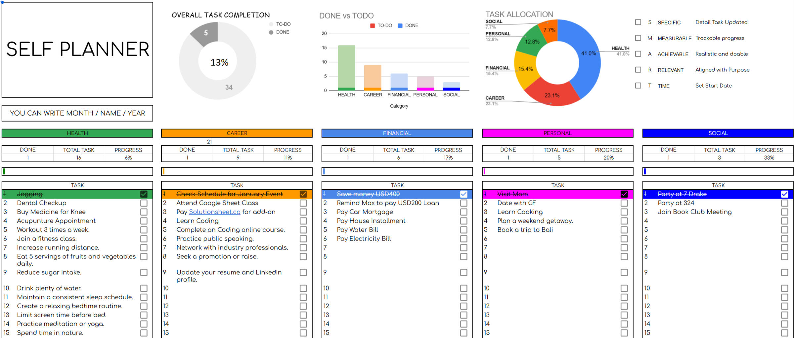Click the tall green HEALTH bar in chart
Screen dimensions: 794x338
point(346,66)
